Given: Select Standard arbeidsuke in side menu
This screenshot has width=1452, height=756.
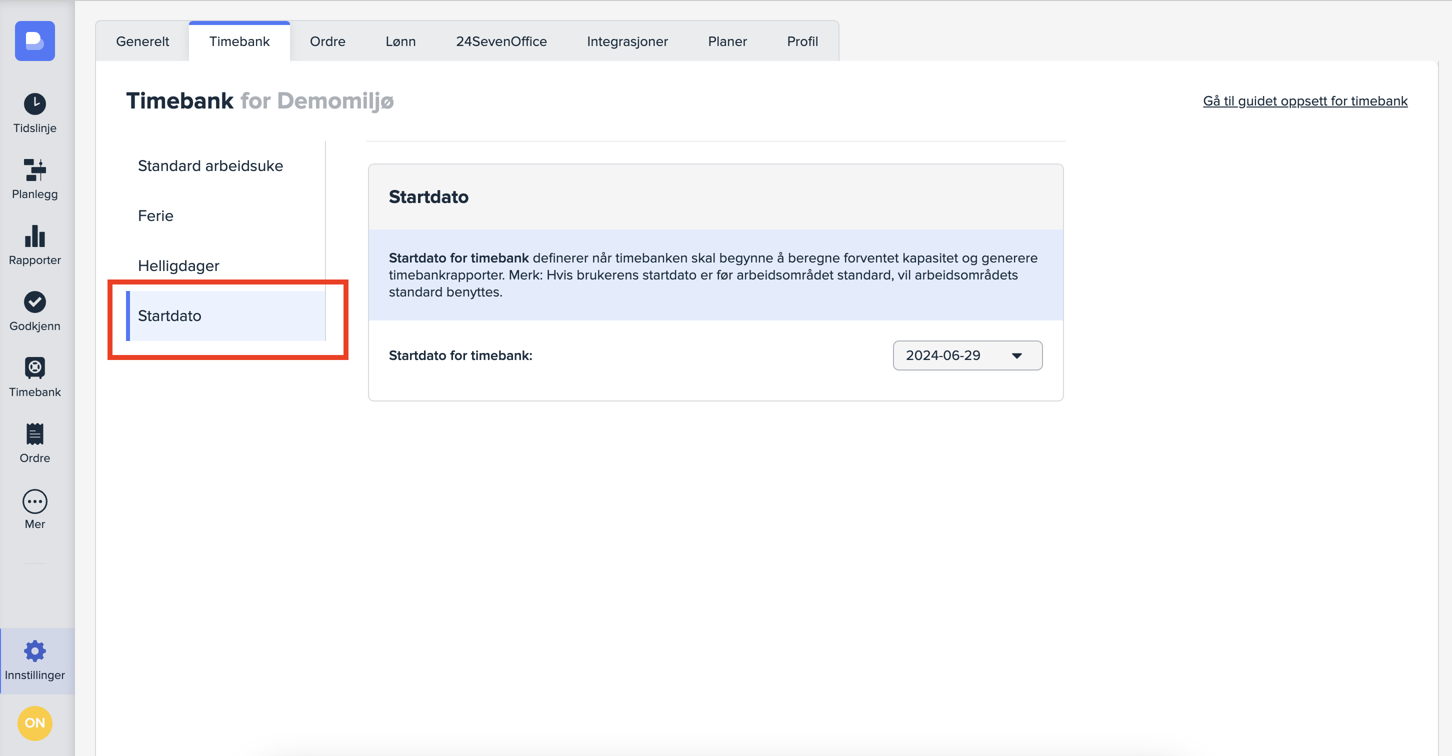Looking at the screenshot, I should coord(210,165).
